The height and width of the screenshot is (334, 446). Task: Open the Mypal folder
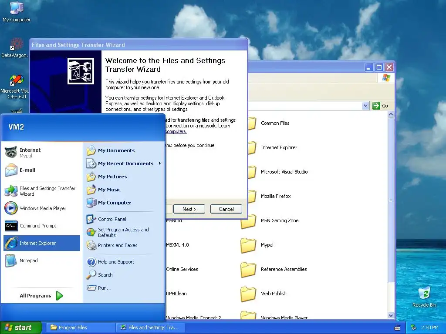tap(257, 245)
